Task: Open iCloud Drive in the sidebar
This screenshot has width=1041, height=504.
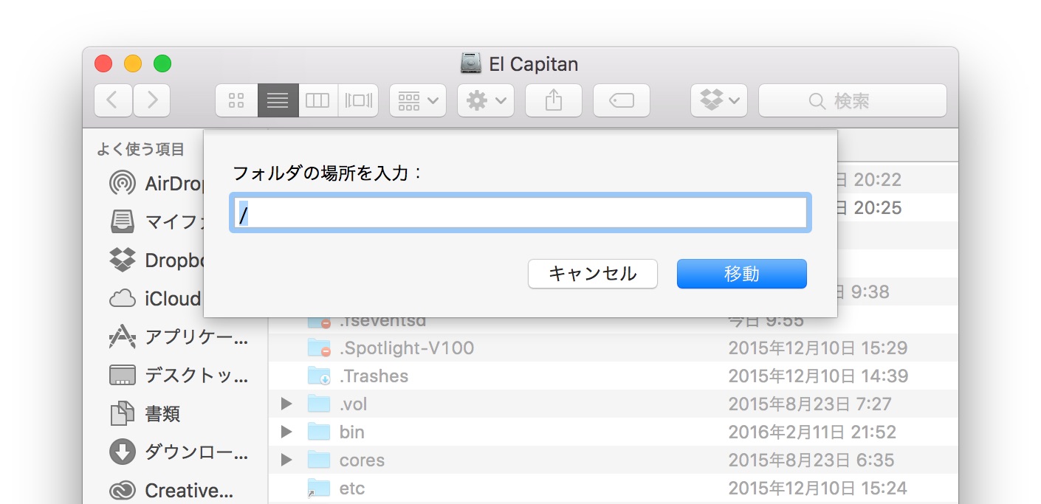Action: 157,298
